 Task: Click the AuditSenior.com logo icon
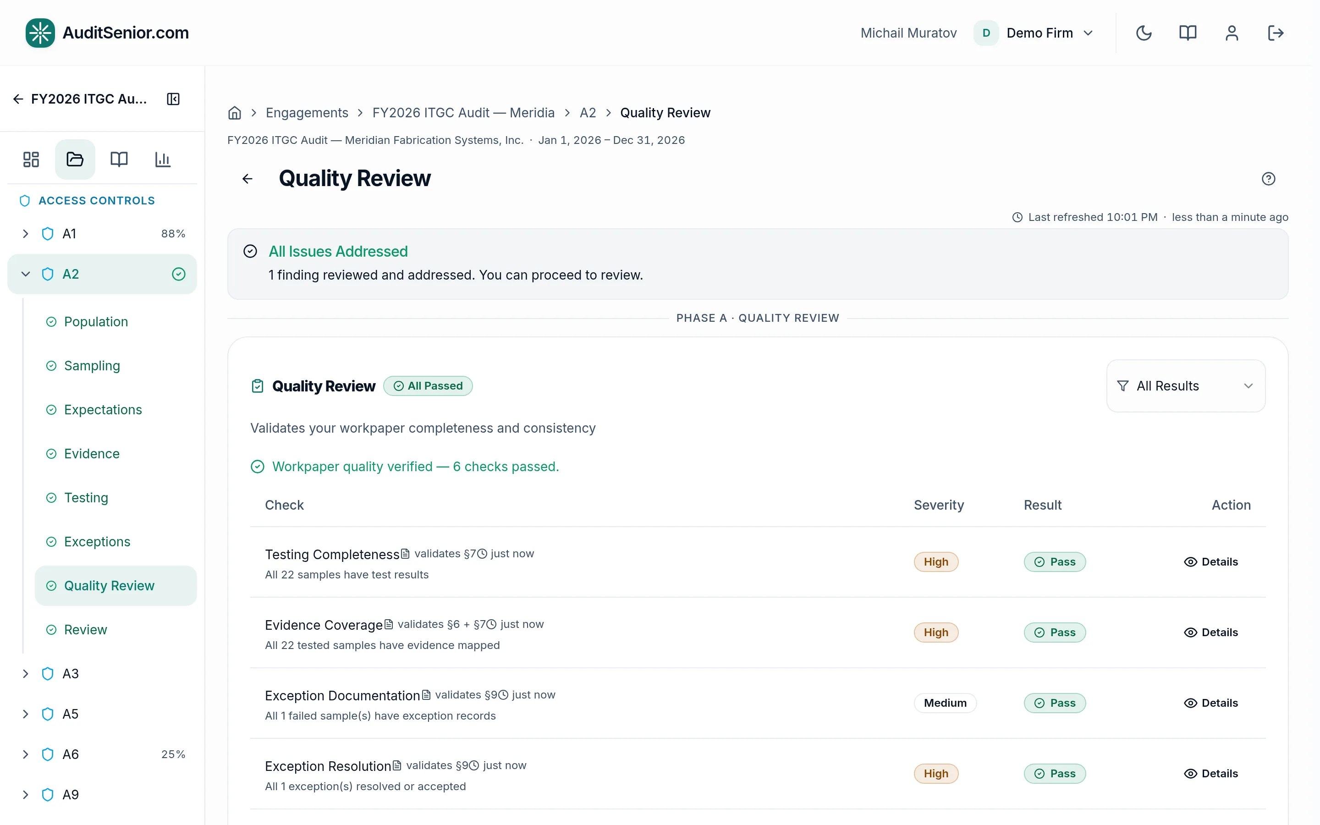(x=40, y=33)
